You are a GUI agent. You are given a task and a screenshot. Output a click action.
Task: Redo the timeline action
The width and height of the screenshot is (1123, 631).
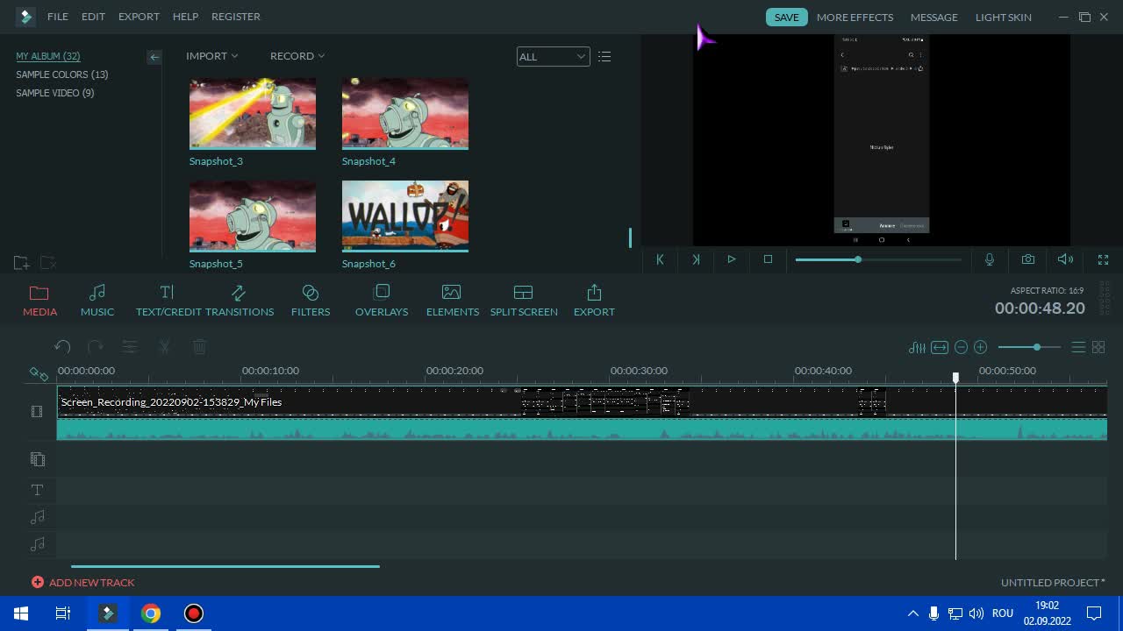click(96, 347)
